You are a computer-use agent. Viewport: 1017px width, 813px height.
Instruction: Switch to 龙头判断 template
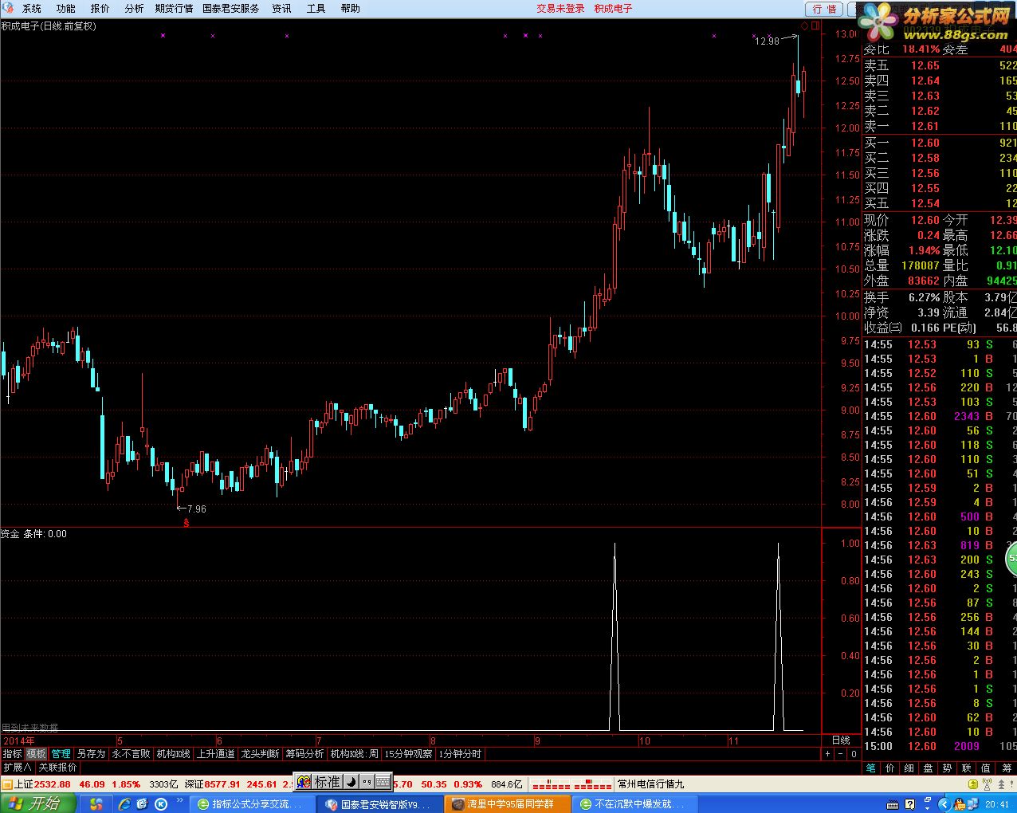(x=261, y=753)
